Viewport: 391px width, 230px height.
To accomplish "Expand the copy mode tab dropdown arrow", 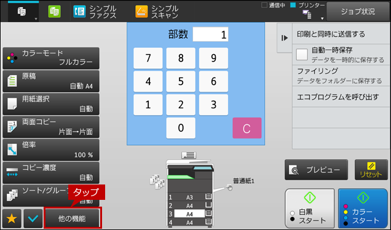I will pos(36,19).
